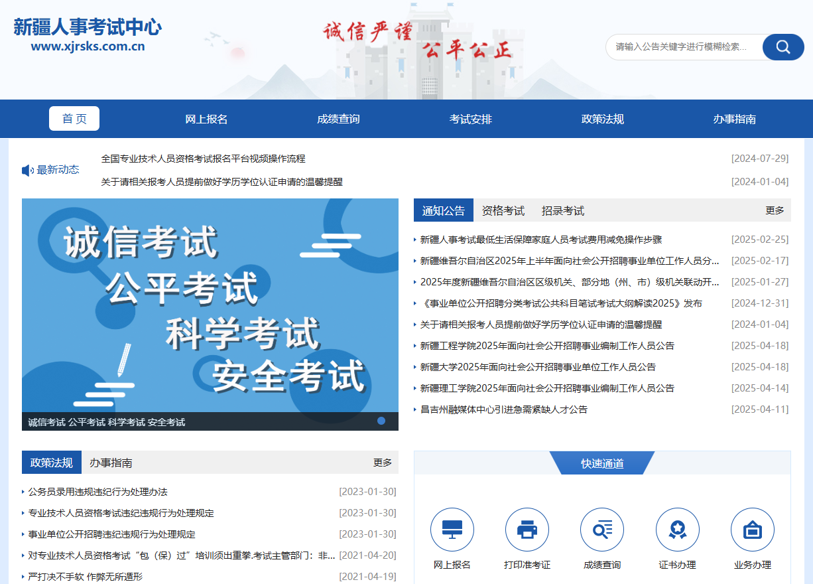Click the search keyword input field

click(683, 47)
